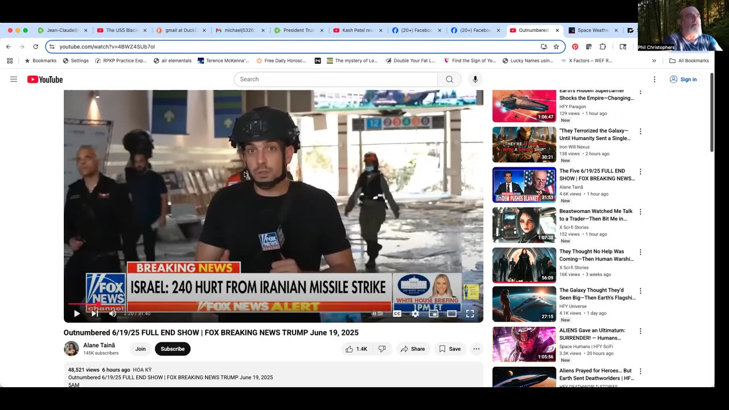
Task: Toggle autoplay switch in player
Action: [377, 313]
